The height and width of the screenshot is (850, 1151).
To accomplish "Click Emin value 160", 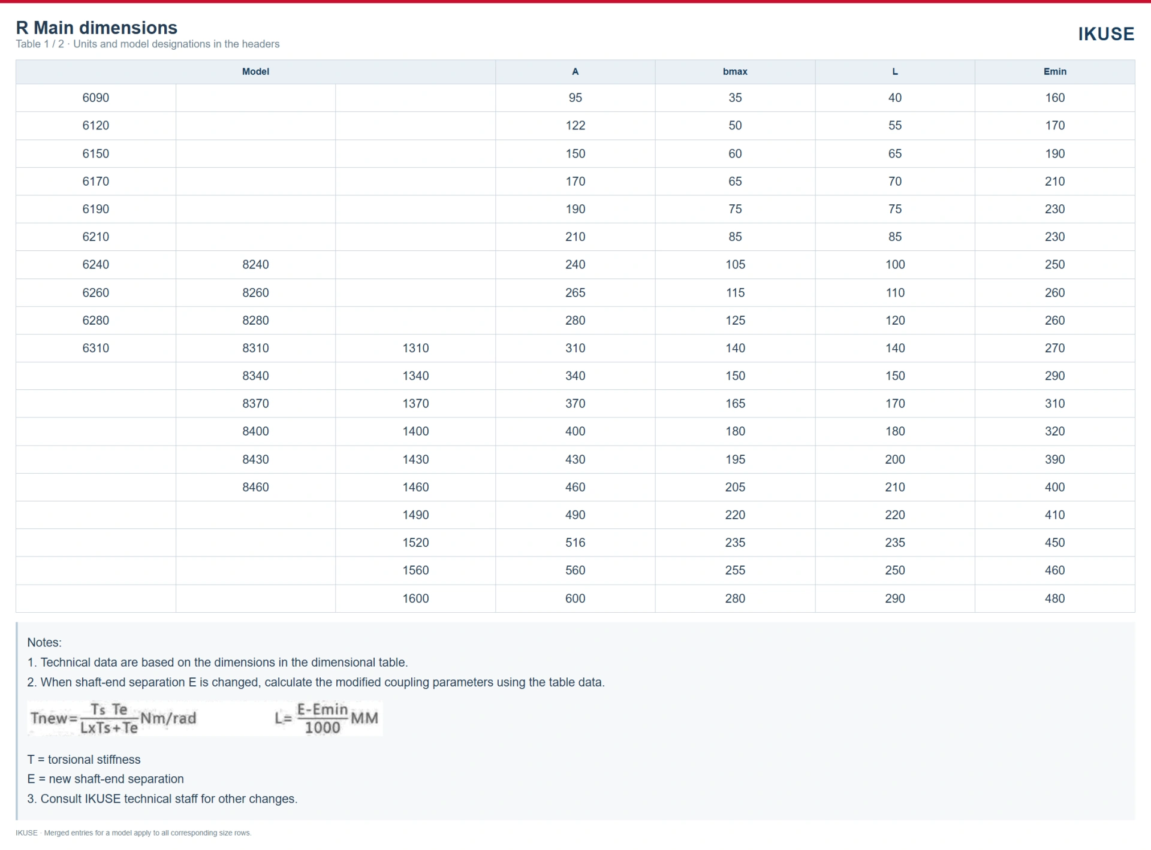I will [1054, 98].
